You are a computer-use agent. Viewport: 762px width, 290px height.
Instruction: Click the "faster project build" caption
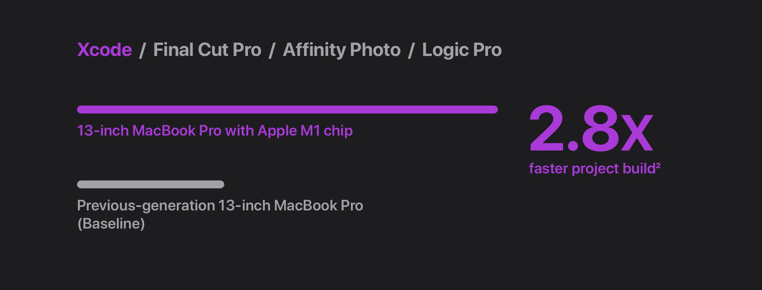[592, 169]
